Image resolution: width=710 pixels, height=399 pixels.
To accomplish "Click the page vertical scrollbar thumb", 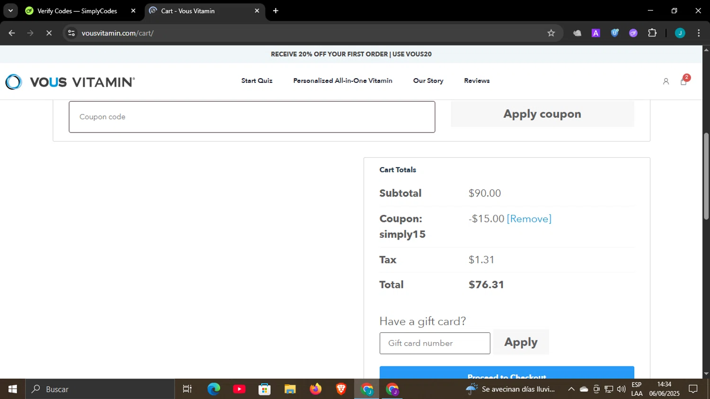I will point(706,176).
